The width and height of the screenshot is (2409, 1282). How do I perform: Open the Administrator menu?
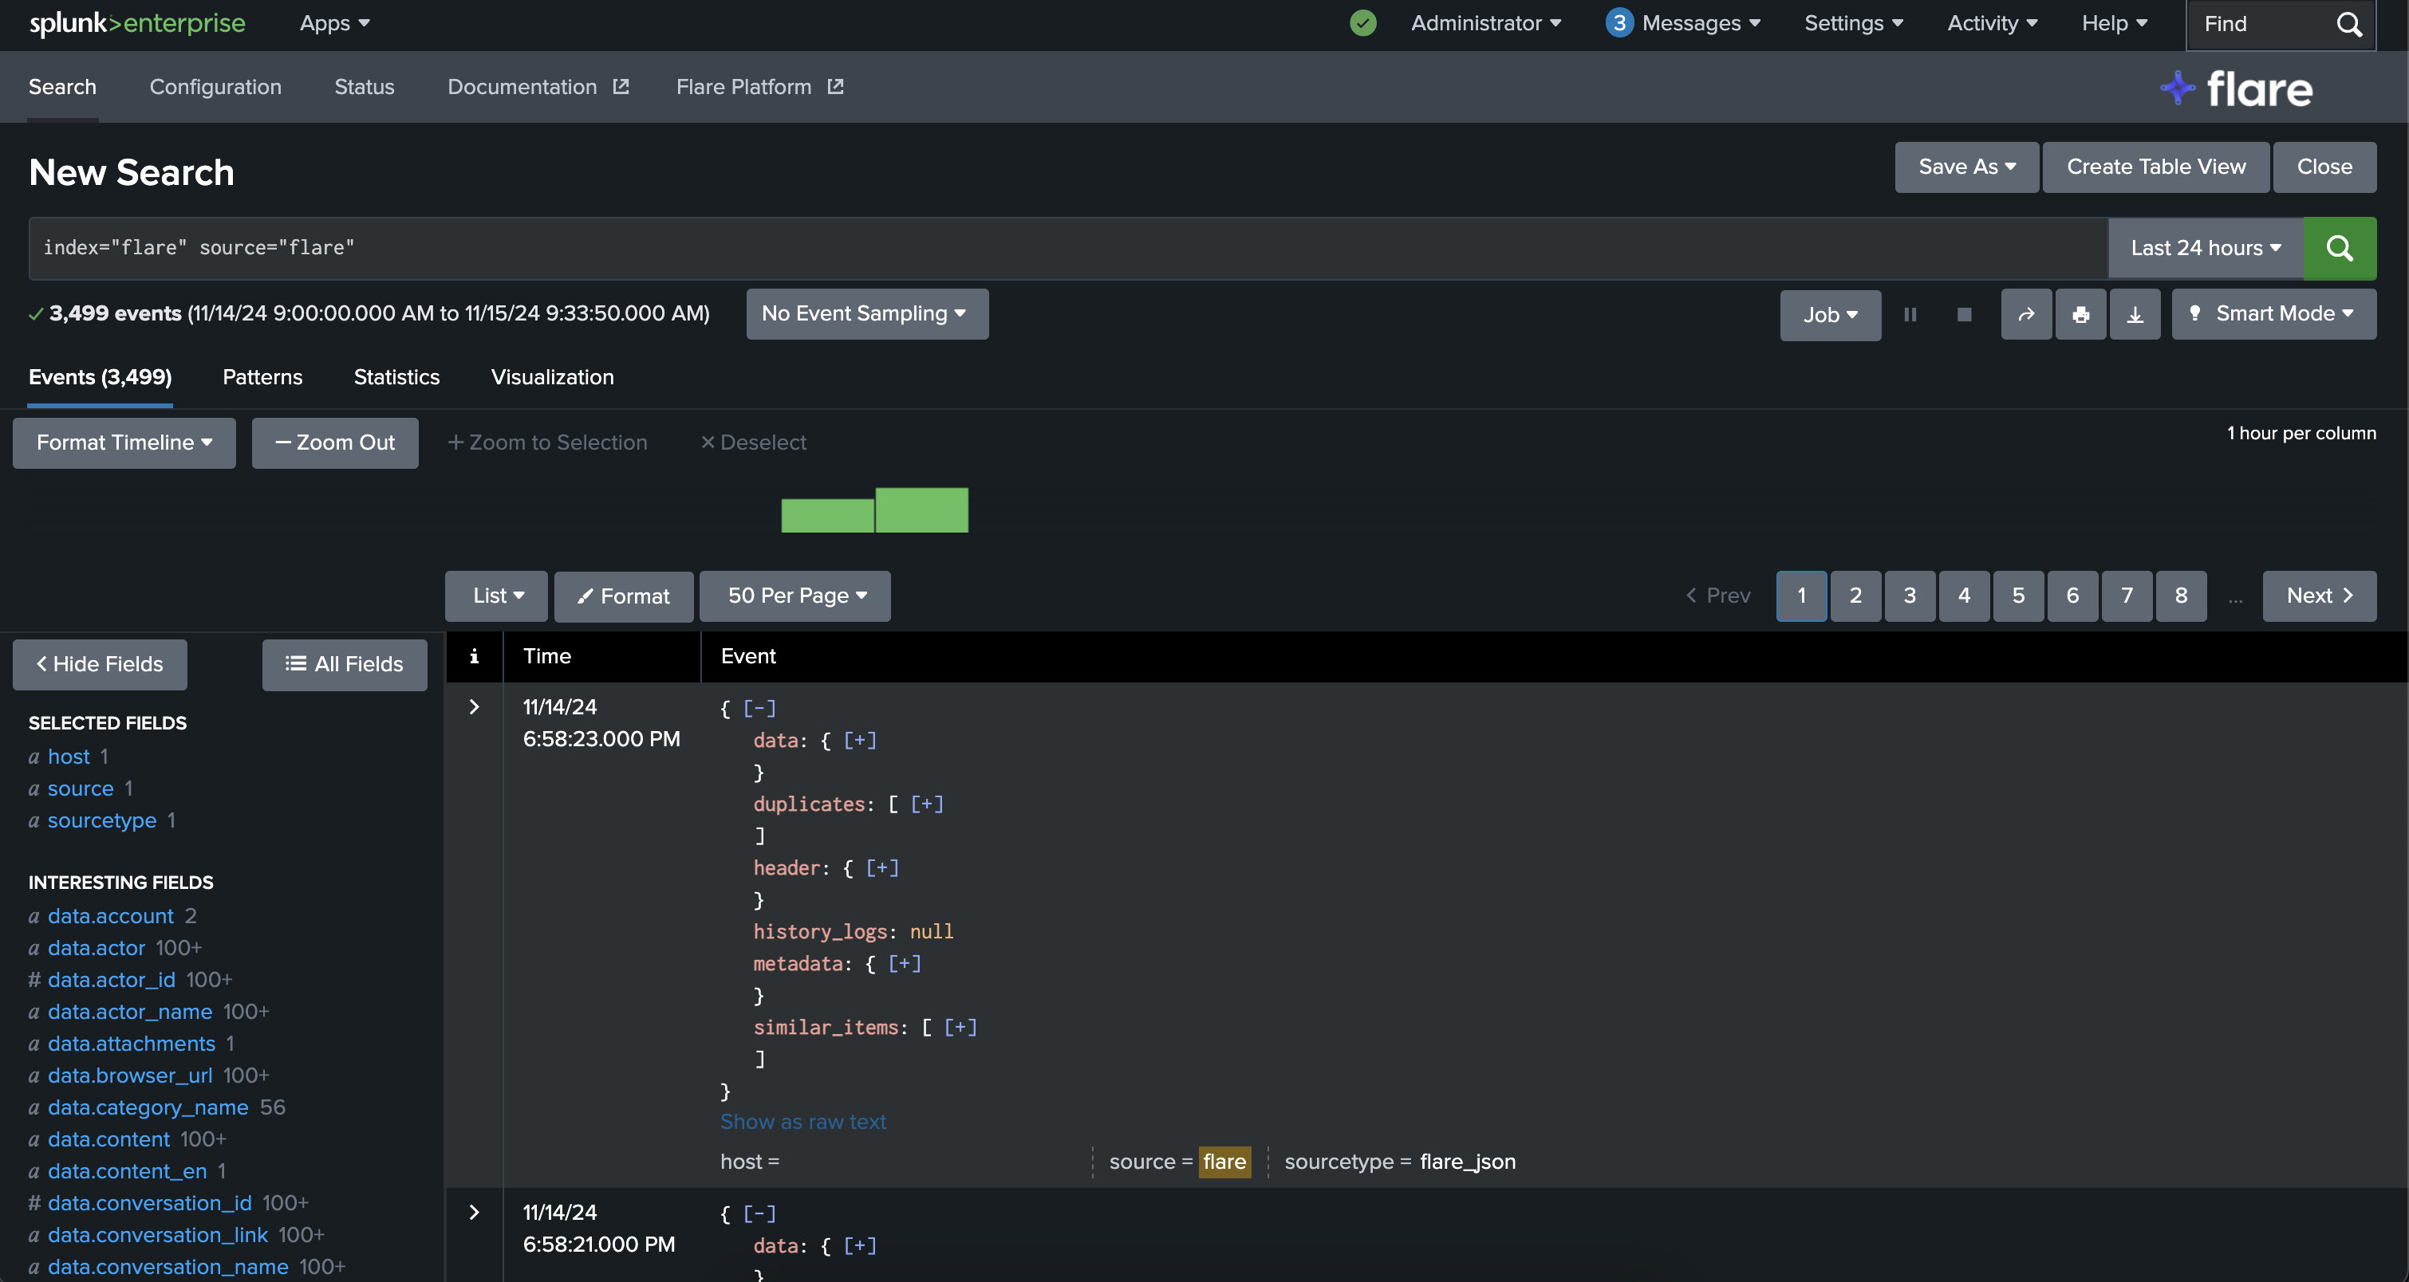(x=1485, y=23)
